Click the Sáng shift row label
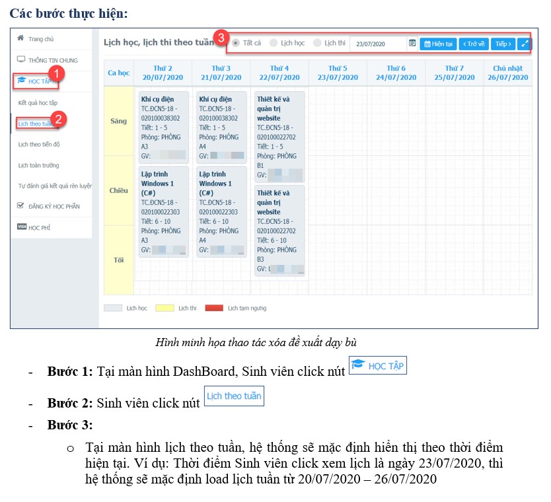The height and width of the screenshot is (502, 551). click(x=119, y=121)
